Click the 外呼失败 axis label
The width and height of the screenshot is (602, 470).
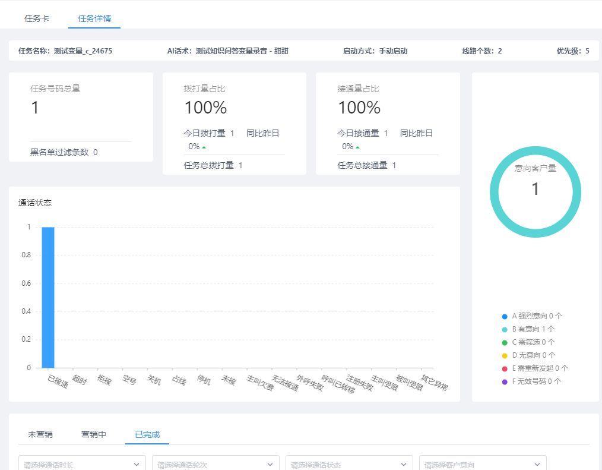(310, 383)
